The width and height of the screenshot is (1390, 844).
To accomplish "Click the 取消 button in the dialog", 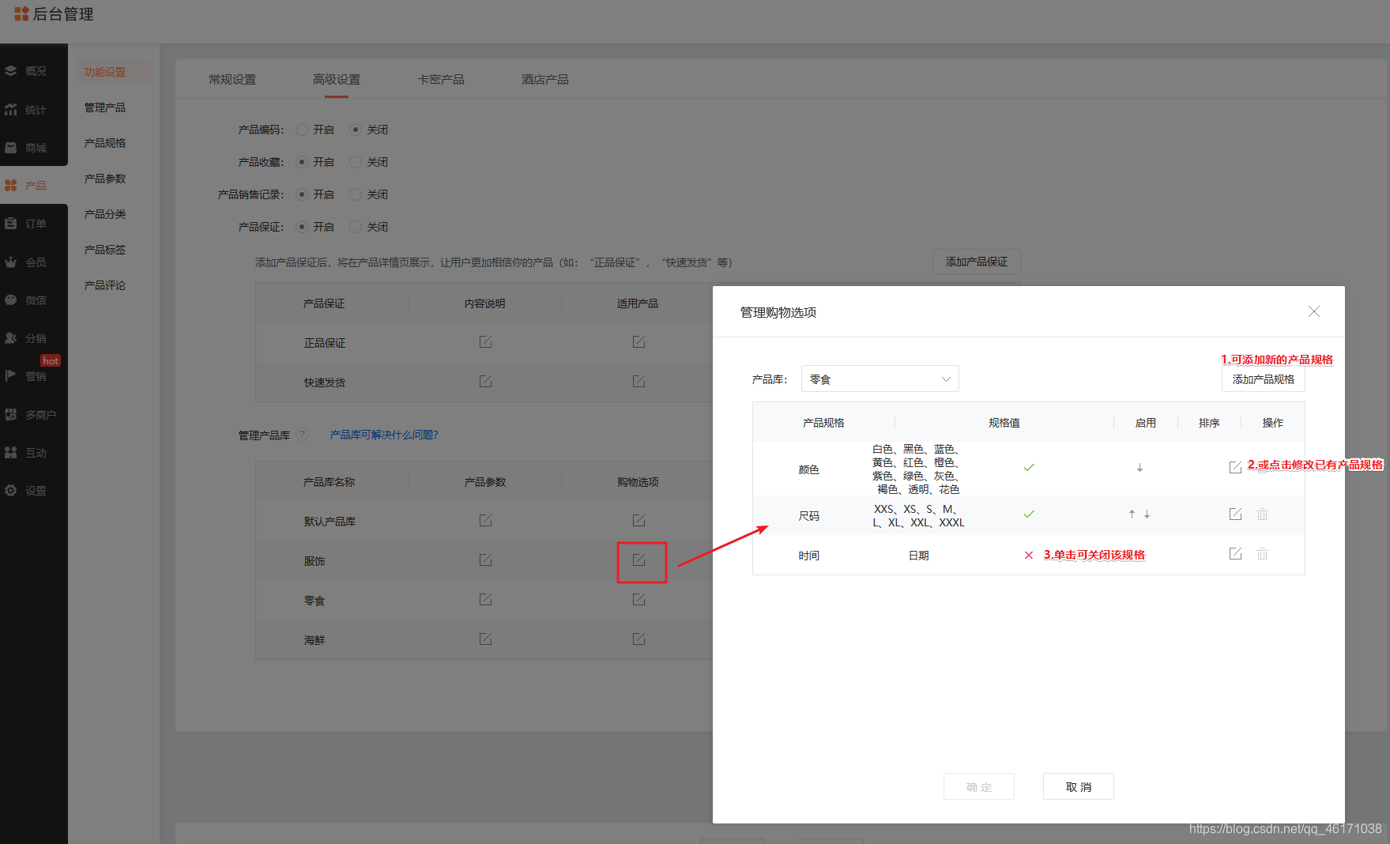I will (x=1078, y=787).
